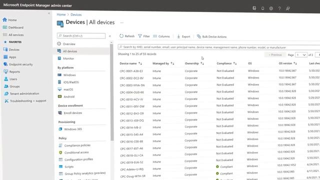Screen dimensions: 320x180
Task: Open device CPC-0001-A38-E3
Action: 131,71
